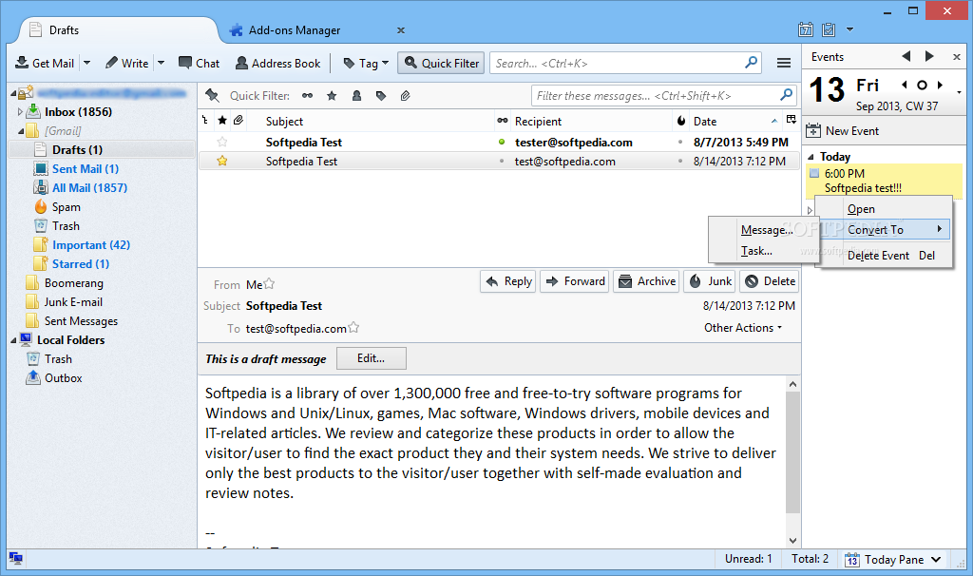Image resolution: width=973 pixels, height=576 pixels.
Task: Click Edit... for the draft message
Action: click(x=372, y=358)
